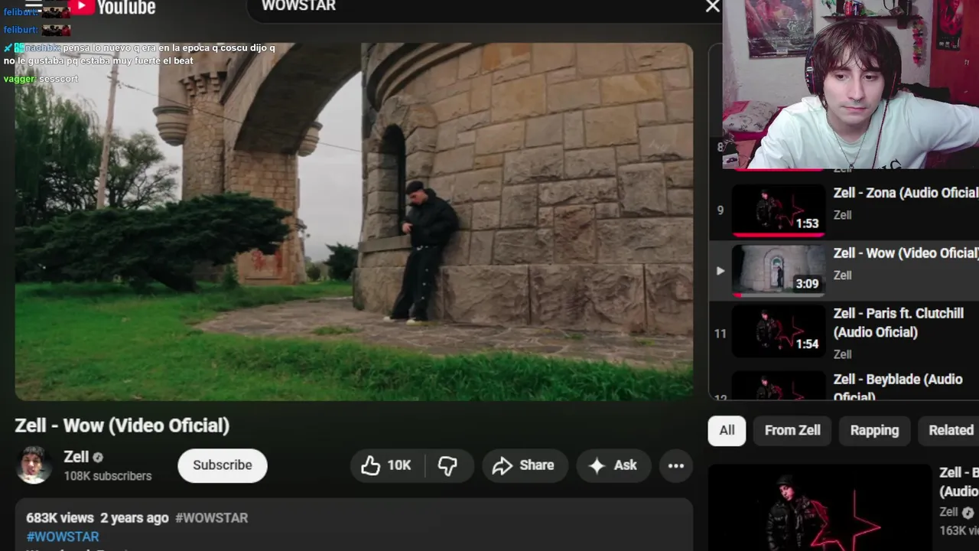This screenshot has height=551, width=979.
Task: Play Zell - Paris ft. Clutchill thumbnail
Action: point(779,331)
